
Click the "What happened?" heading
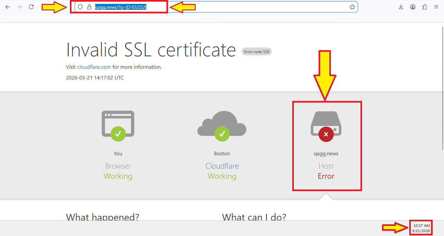click(102, 217)
